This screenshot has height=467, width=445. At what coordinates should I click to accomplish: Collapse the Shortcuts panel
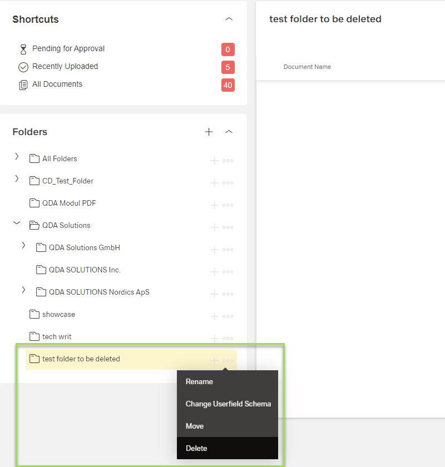229,19
